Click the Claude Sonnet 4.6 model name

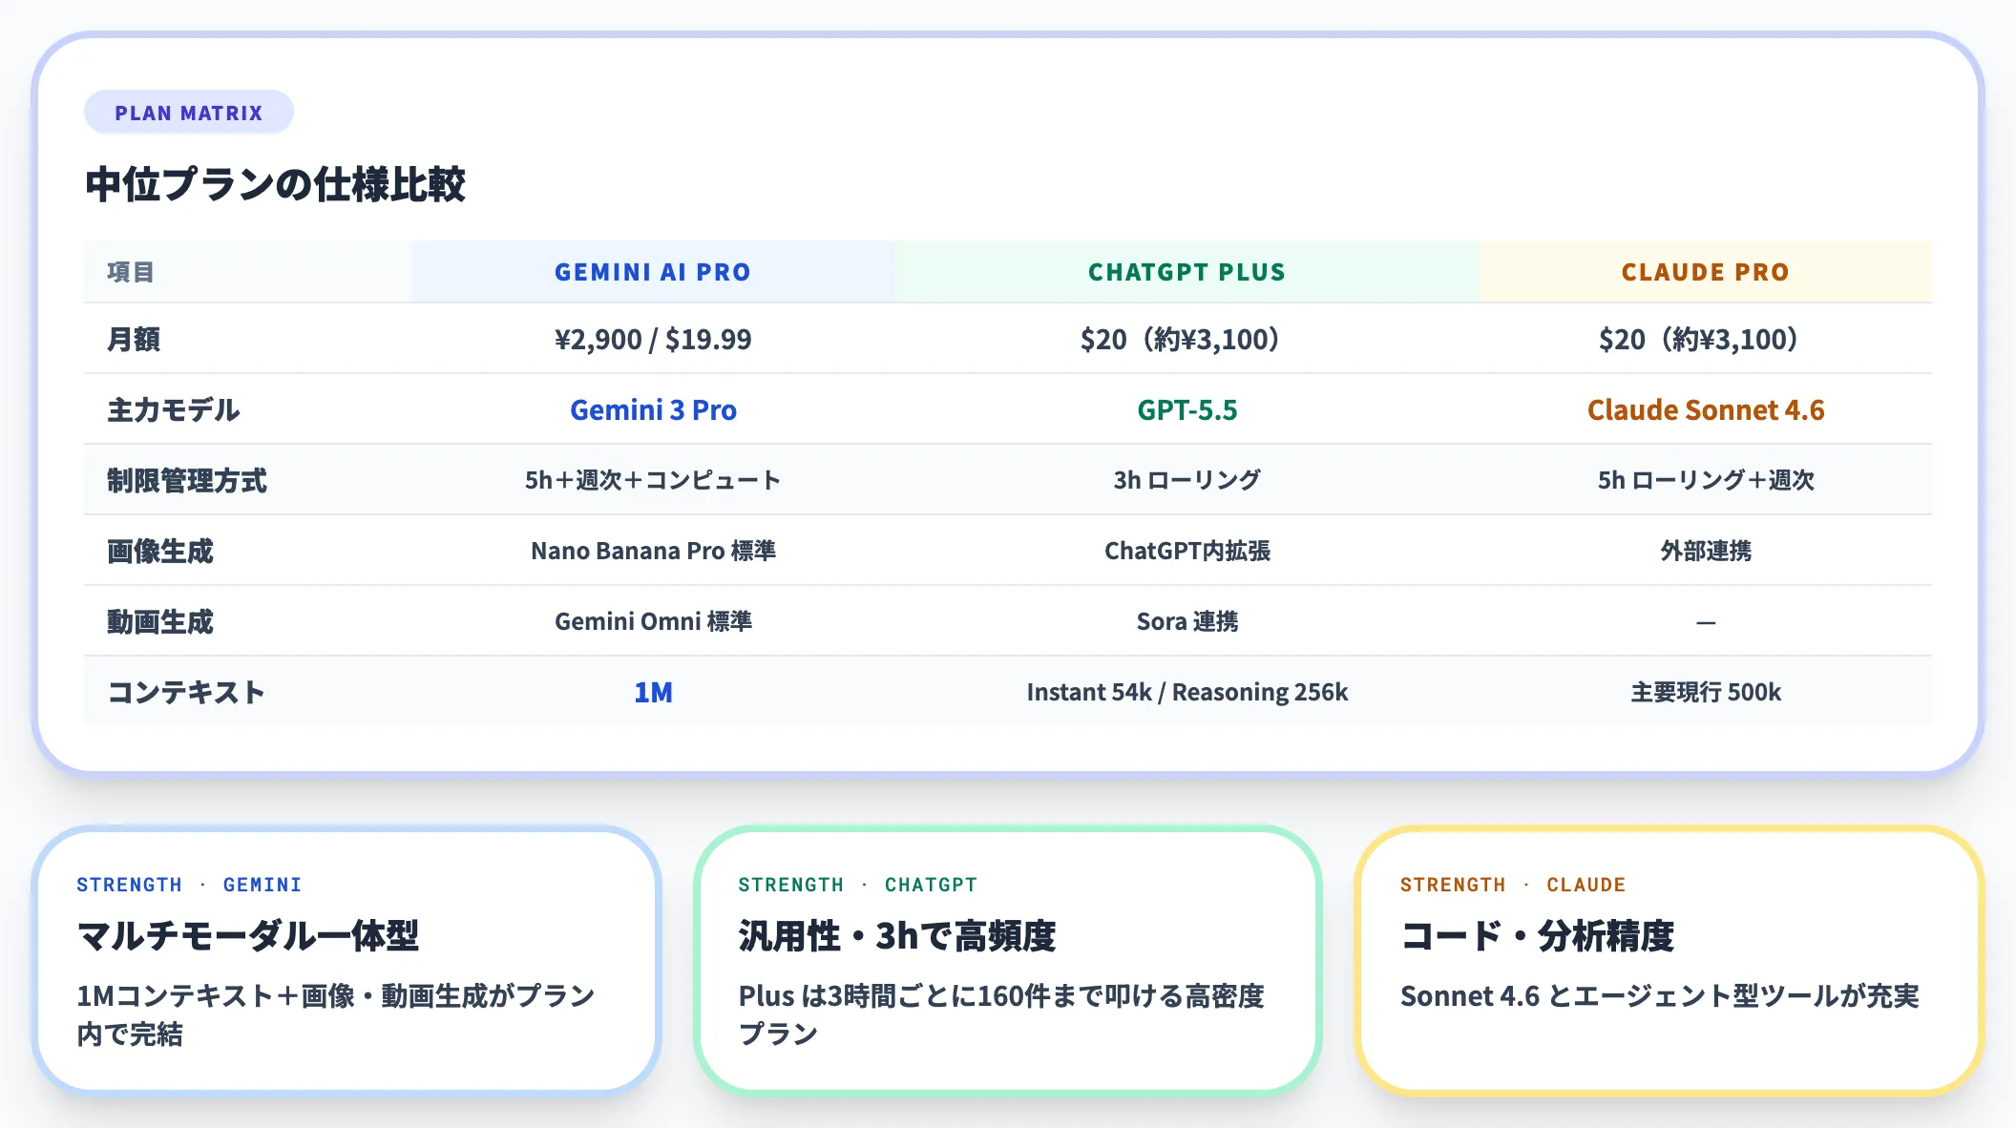tap(1705, 409)
